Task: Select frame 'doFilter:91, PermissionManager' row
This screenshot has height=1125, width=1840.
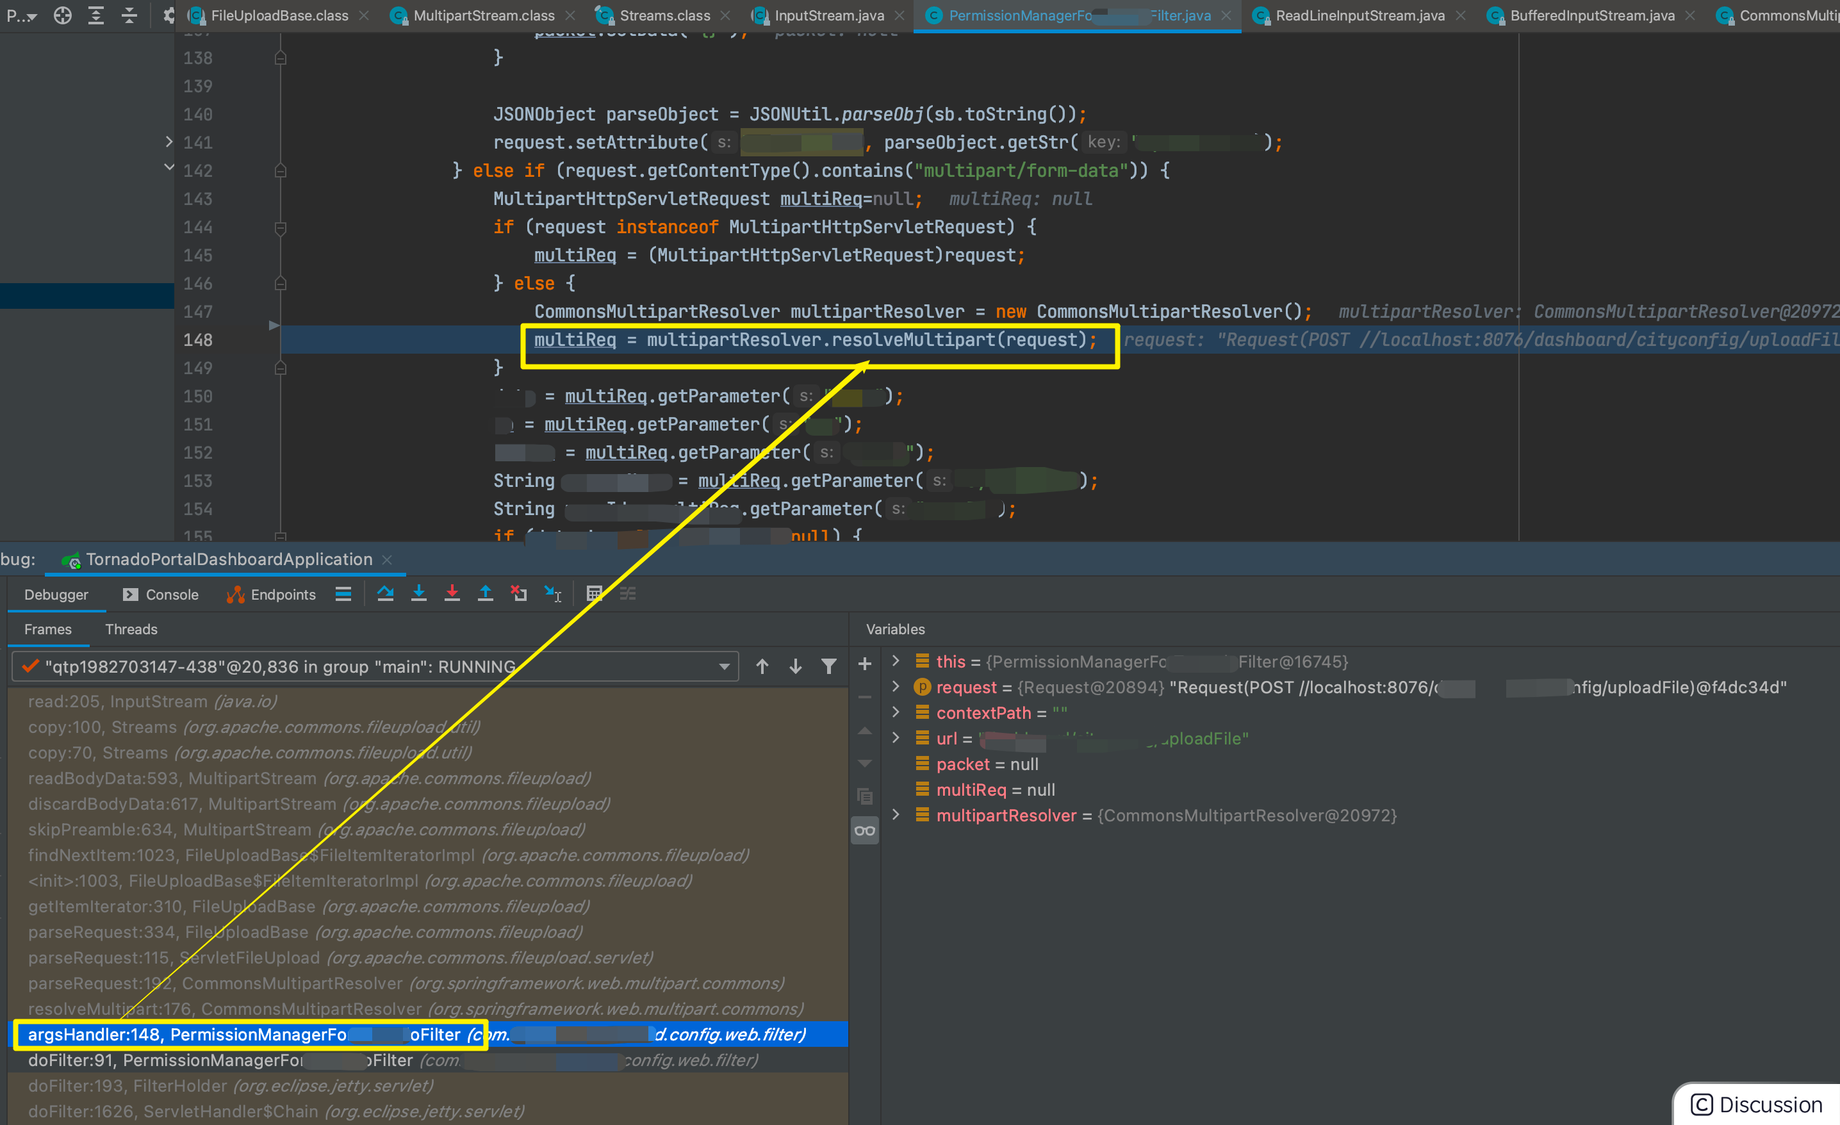Action: [x=427, y=1060]
